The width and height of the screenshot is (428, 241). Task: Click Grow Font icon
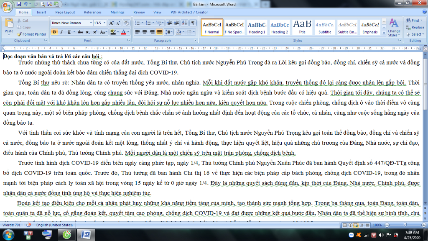[111, 23]
